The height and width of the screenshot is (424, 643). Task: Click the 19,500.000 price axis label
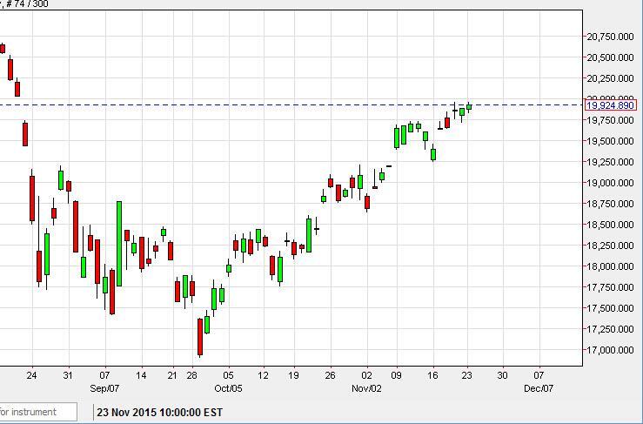609,141
